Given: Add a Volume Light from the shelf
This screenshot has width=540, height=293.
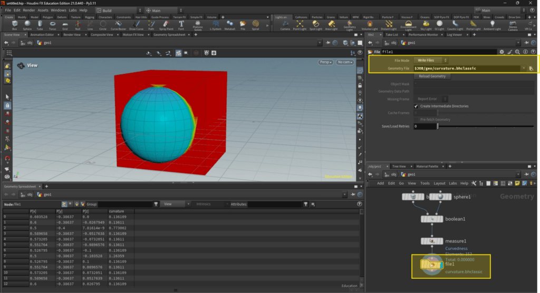Looking at the screenshot, I should [370, 25].
